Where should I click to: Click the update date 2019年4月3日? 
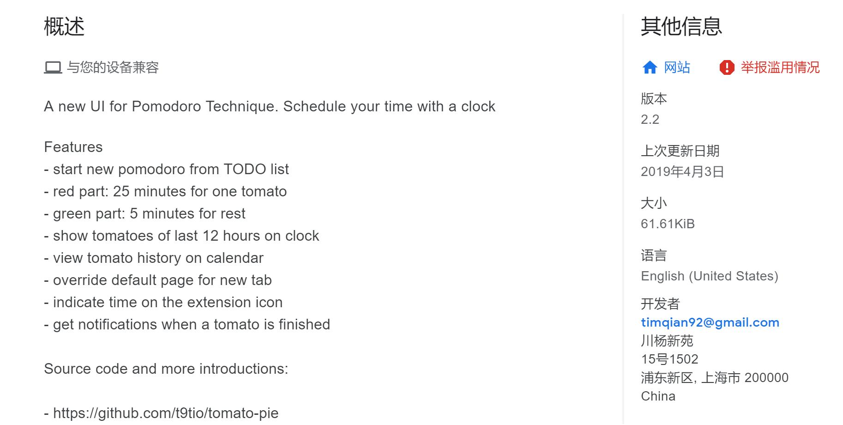(x=682, y=172)
